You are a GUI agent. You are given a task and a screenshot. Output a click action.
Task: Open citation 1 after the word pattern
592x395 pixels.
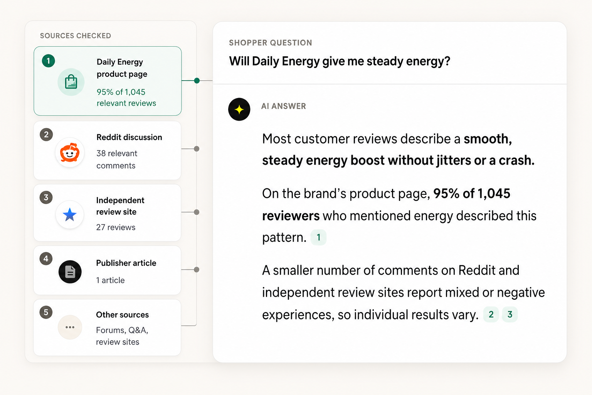point(318,237)
